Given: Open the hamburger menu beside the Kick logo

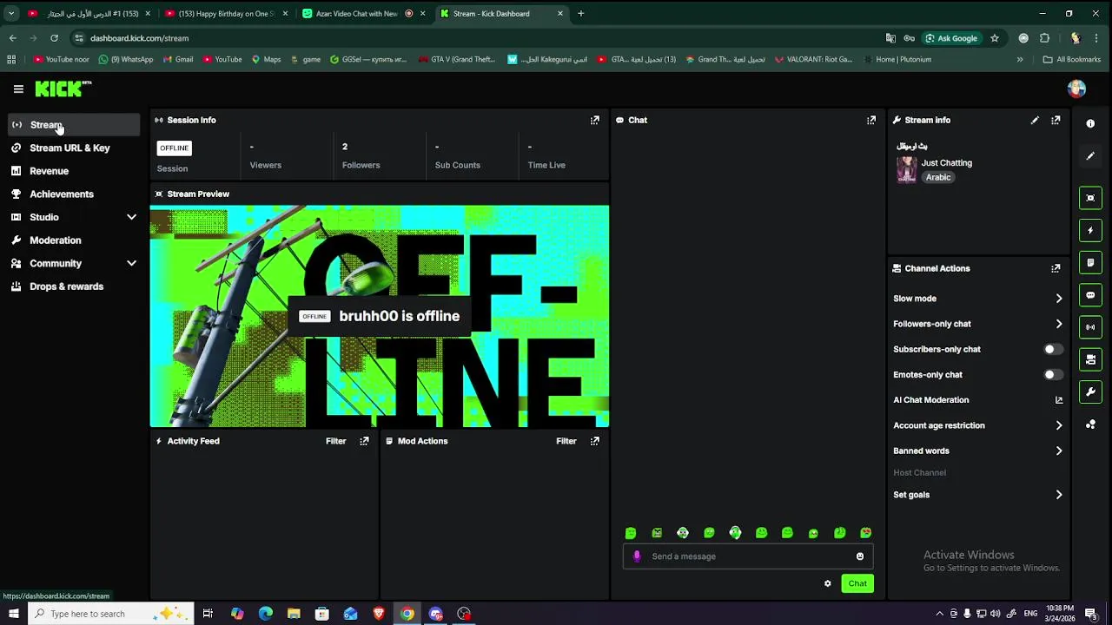Looking at the screenshot, I should (x=18, y=89).
